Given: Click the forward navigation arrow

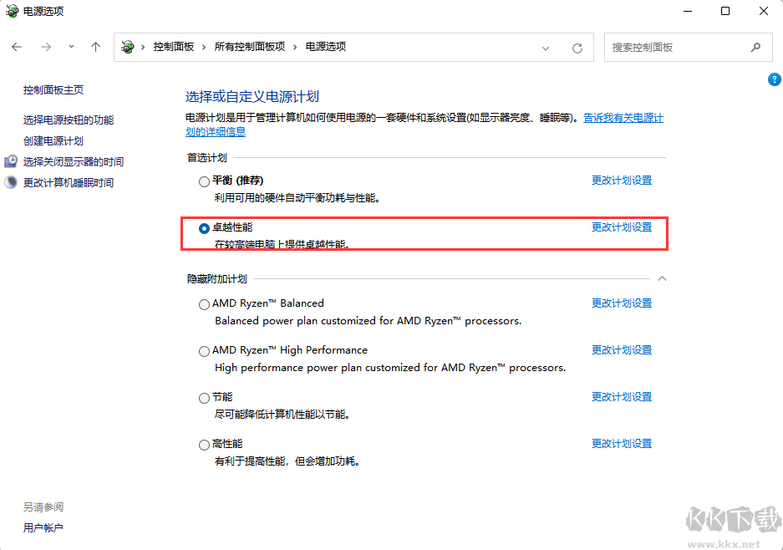Looking at the screenshot, I should (46, 48).
